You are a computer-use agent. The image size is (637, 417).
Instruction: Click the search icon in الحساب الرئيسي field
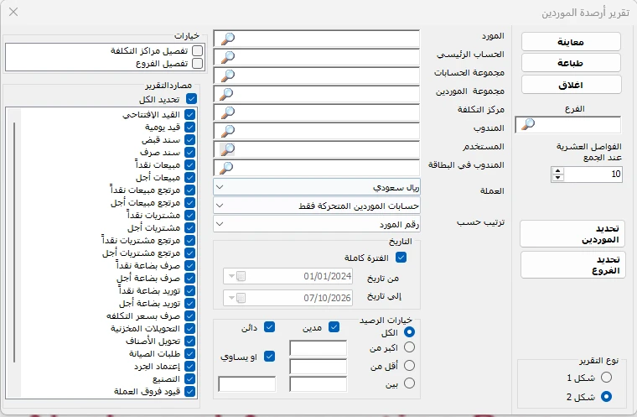[x=227, y=57]
